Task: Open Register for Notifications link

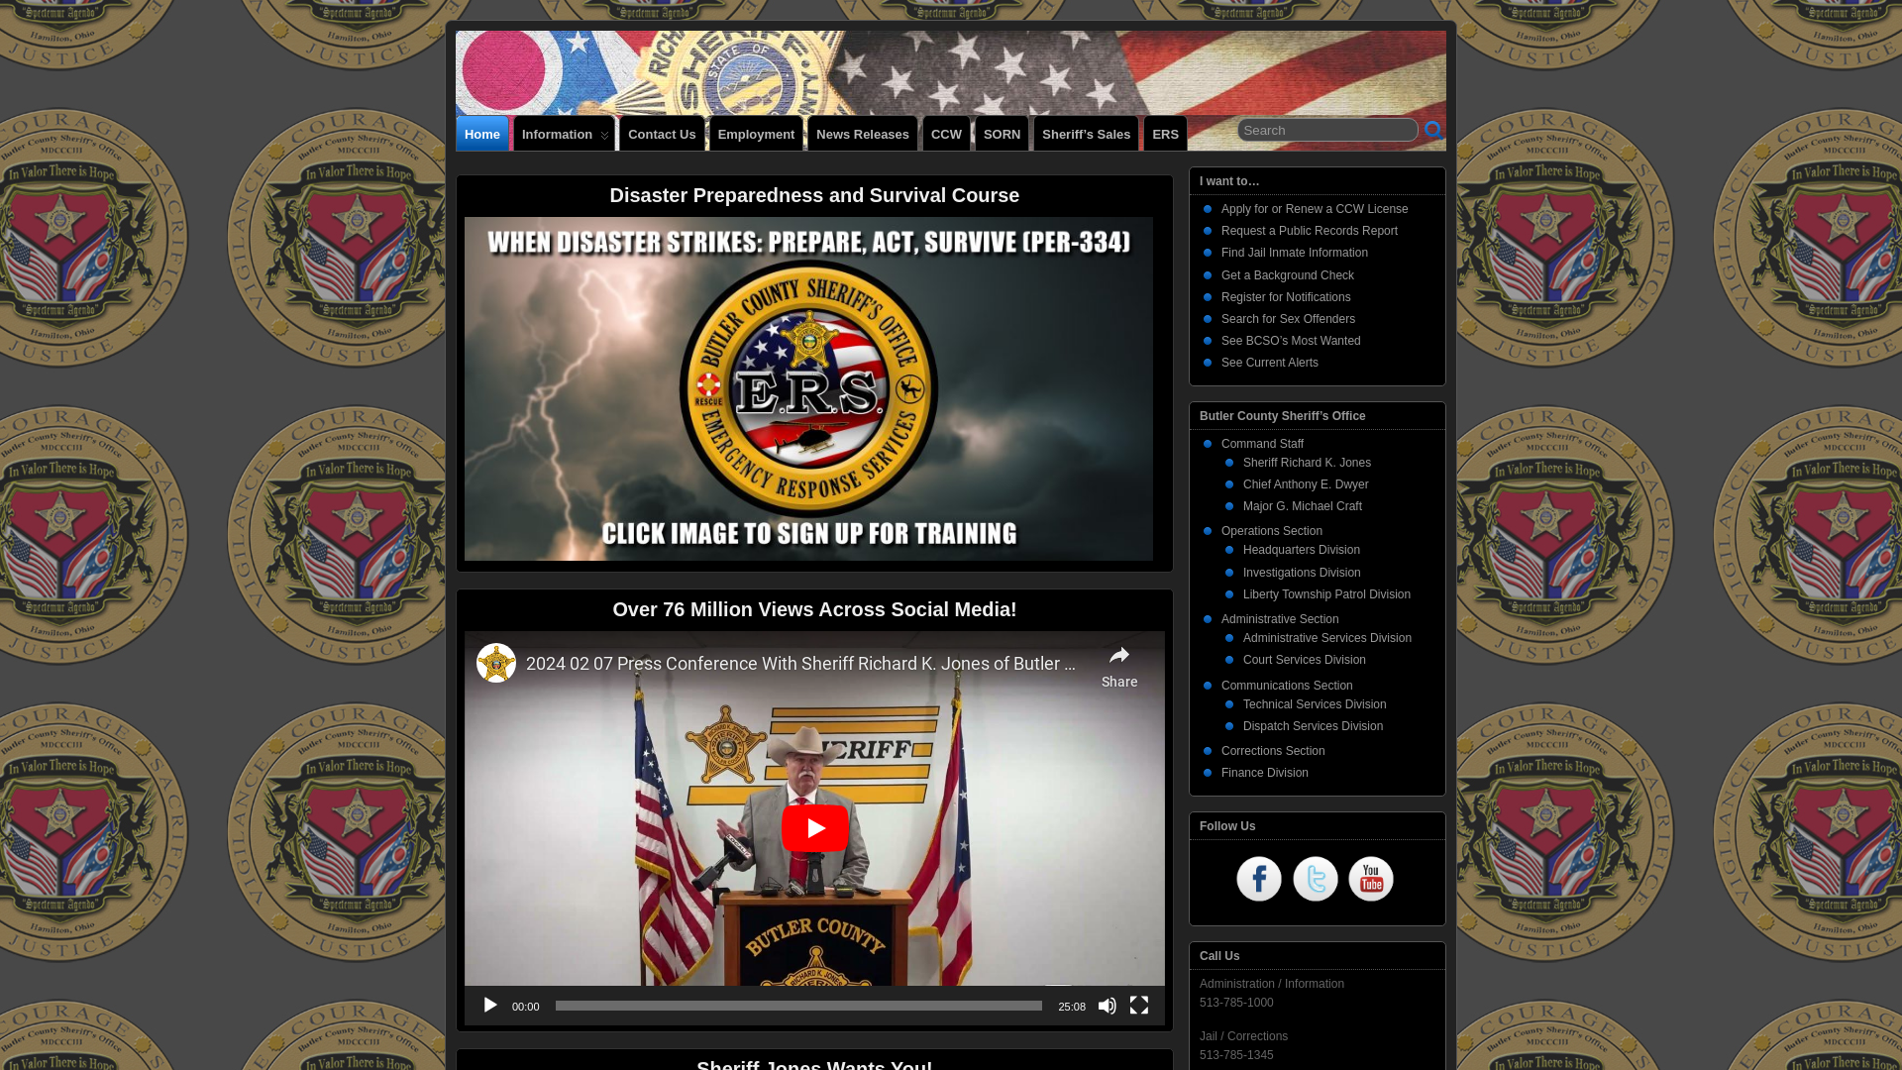Action: [x=1286, y=297]
